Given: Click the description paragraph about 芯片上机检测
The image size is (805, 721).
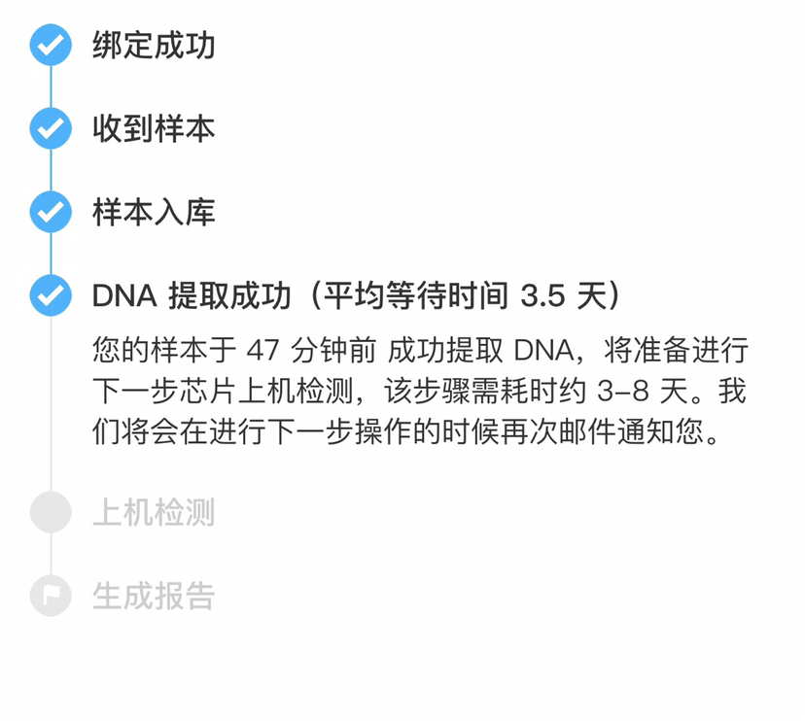Looking at the screenshot, I should (x=420, y=391).
